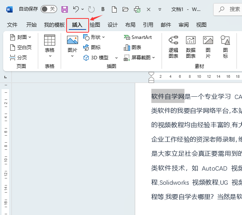Switch to the 邮件 tab
The image size is (242, 215).
(166, 25)
